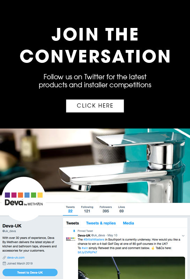This screenshot has width=190, height=279.
Task: Switch to the Tweets & replies tab
Action: (x=101, y=223)
